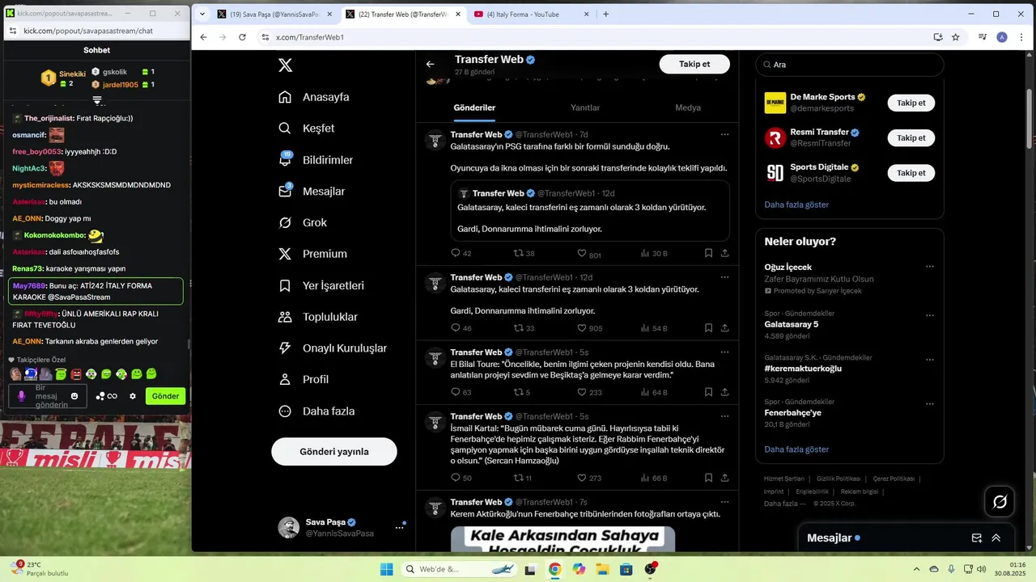Expand Daha fazla sidebar menu

point(316,411)
